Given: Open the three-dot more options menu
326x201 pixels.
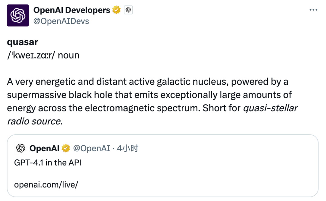Looking at the screenshot, I should coord(313,10).
